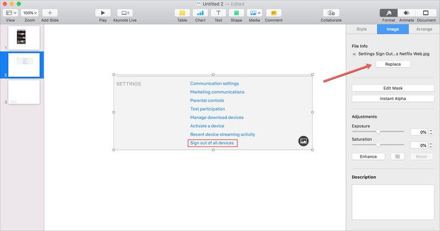Open the Document inspector
Image resolution: width=440 pixels, height=231 pixels.
(x=426, y=13)
